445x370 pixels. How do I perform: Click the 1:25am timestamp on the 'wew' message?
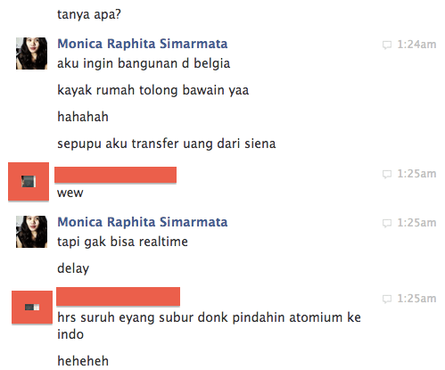click(x=416, y=174)
